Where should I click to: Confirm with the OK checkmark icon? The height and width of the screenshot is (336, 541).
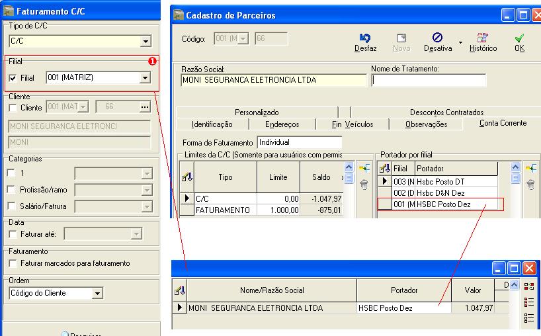pos(519,38)
